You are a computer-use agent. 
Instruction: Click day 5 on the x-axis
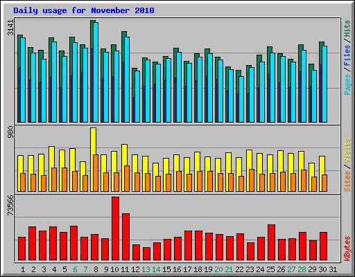click(x=64, y=269)
